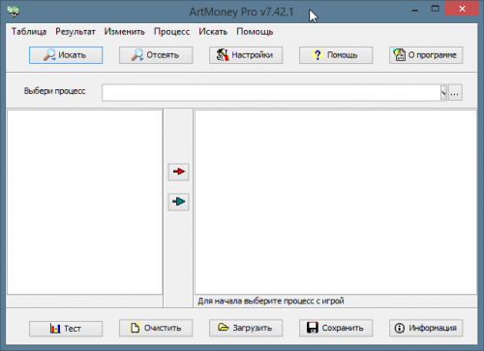This screenshot has height=351, width=484.
Task: Click the 'Выбери процесс' label
Action: 54,91
